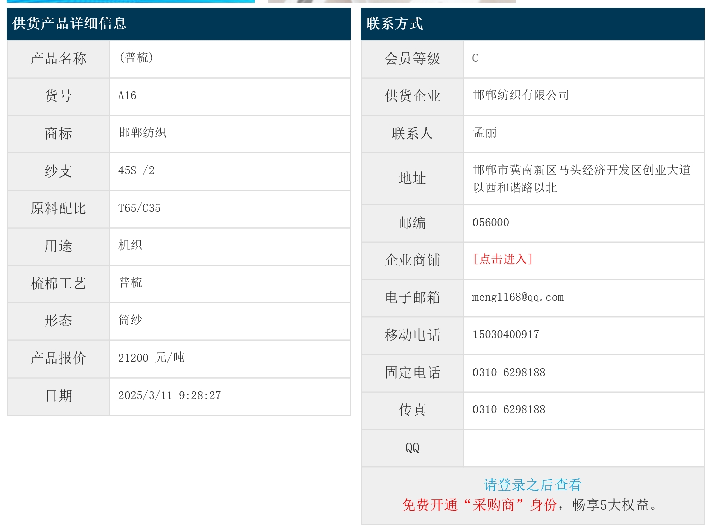This screenshot has width=711, height=530.
Task: Click the member level value C
Action: pos(475,58)
